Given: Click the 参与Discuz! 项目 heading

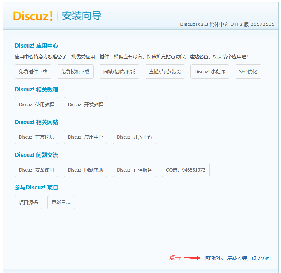Looking at the screenshot, I should click(36, 188).
